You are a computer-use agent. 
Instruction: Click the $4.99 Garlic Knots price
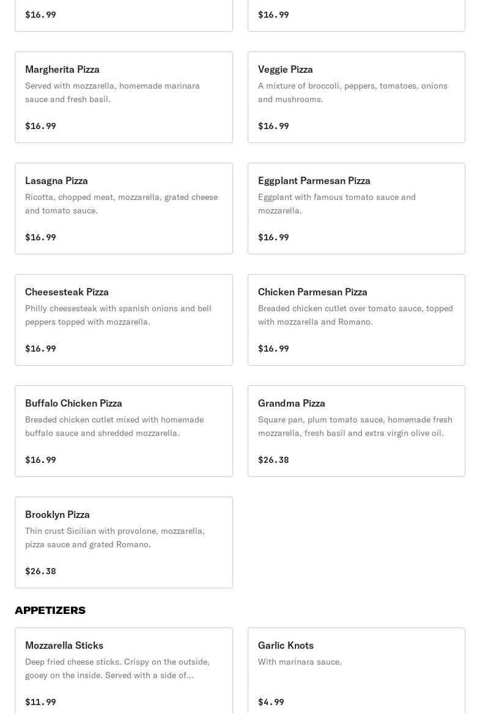coord(271,702)
